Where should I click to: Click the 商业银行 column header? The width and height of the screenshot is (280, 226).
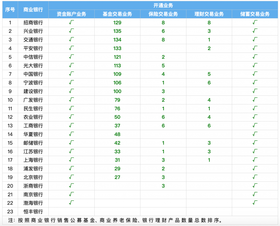point(33,10)
